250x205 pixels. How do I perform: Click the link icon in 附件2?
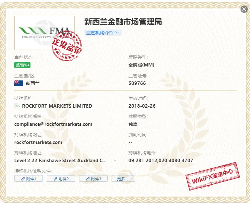[55, 179]
